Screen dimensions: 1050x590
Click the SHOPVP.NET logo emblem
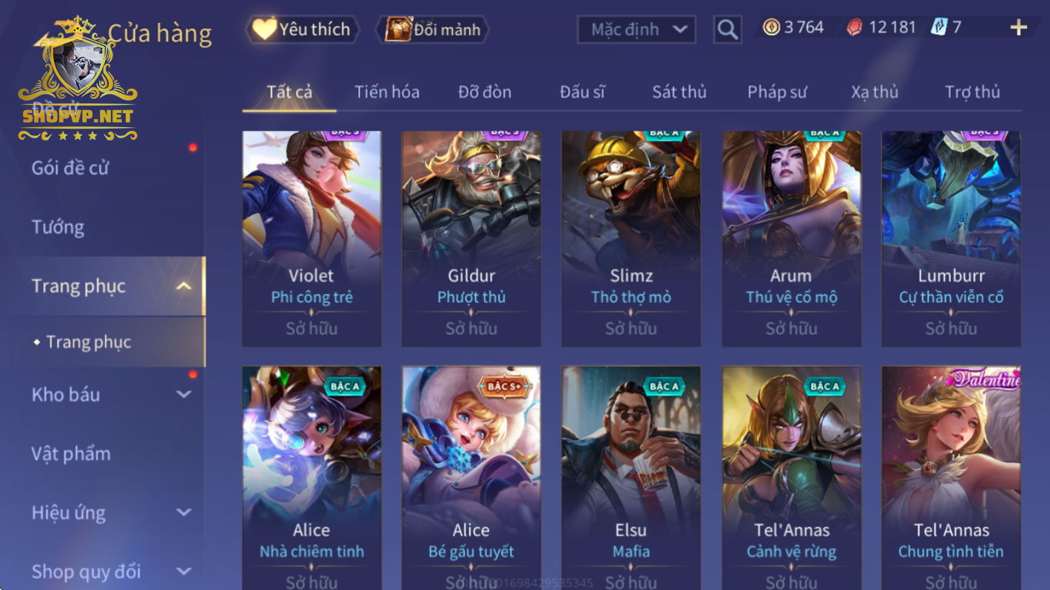(x=78, y=79)
